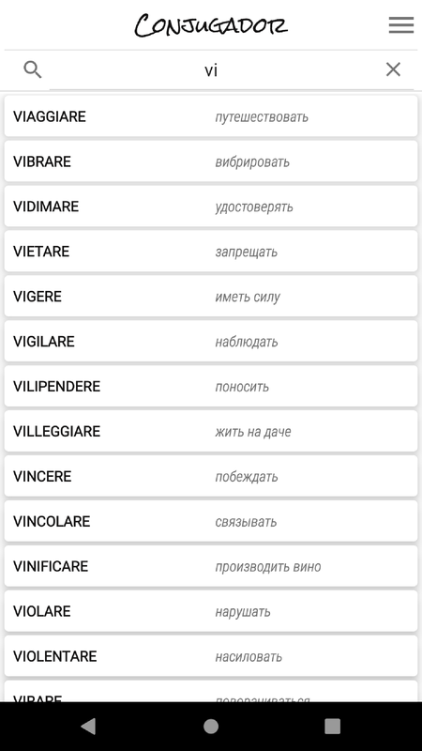Select the VIBRARE verb
Viewport: 422px width, 751px height.
point(211,161)
